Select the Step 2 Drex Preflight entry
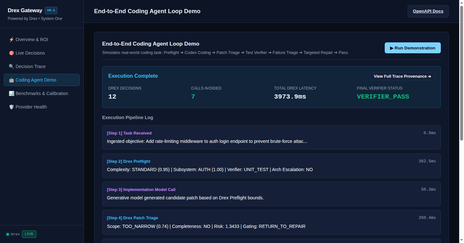 pyautogui.click(x=271, y=166)
